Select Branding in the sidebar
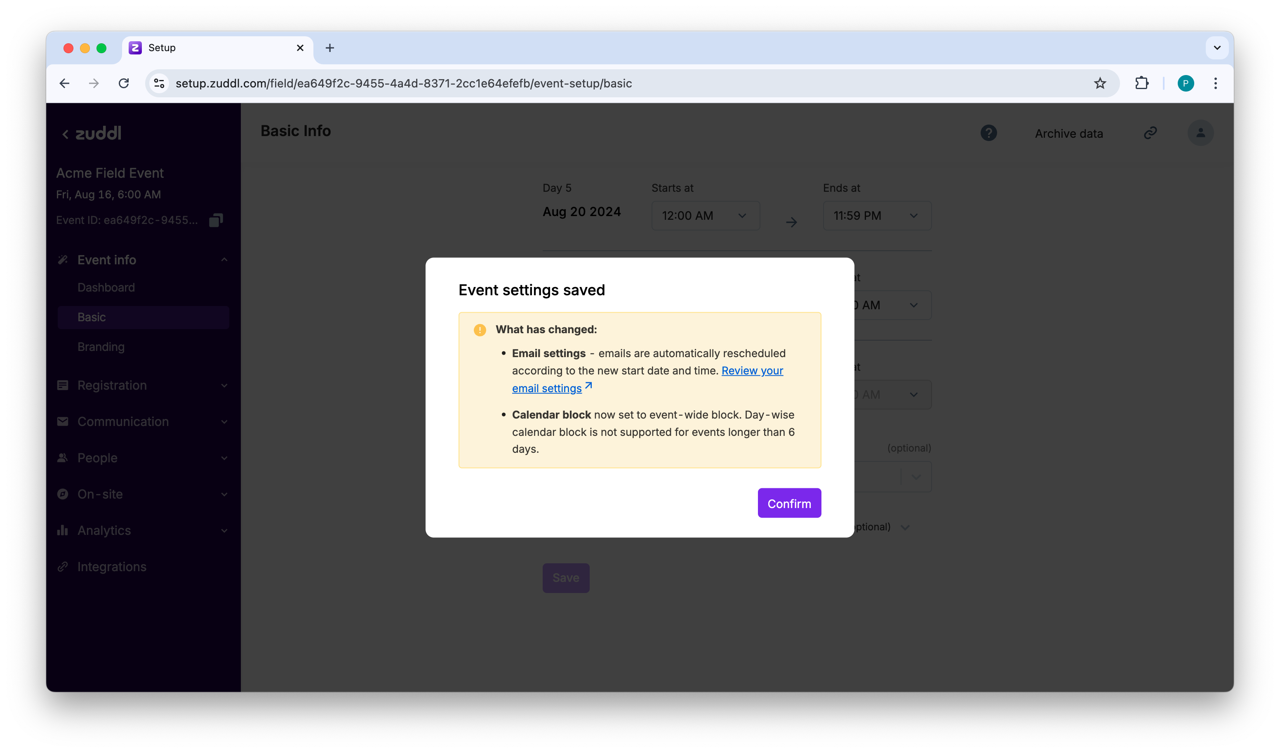The image size is (1280, 753). 101,346
